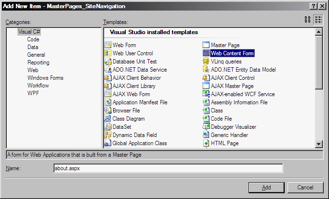Click the Application Manifest File icon
Image resolution: width=329 pixels, height=199 pixels.
click(108, 102)
